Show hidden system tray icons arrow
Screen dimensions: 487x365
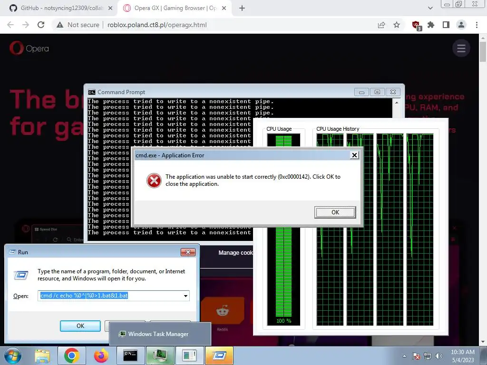pyautogui.click(x=404, y=356)
